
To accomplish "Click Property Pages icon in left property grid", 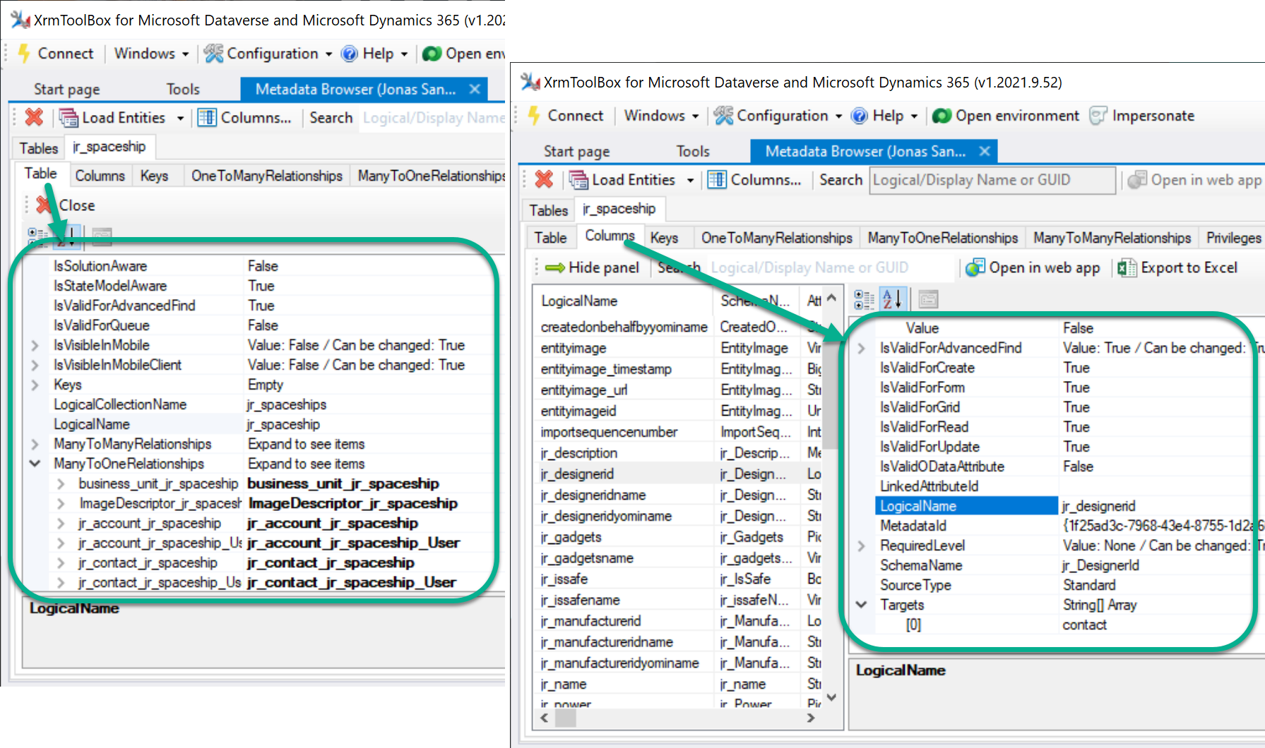I will point(102,236).
